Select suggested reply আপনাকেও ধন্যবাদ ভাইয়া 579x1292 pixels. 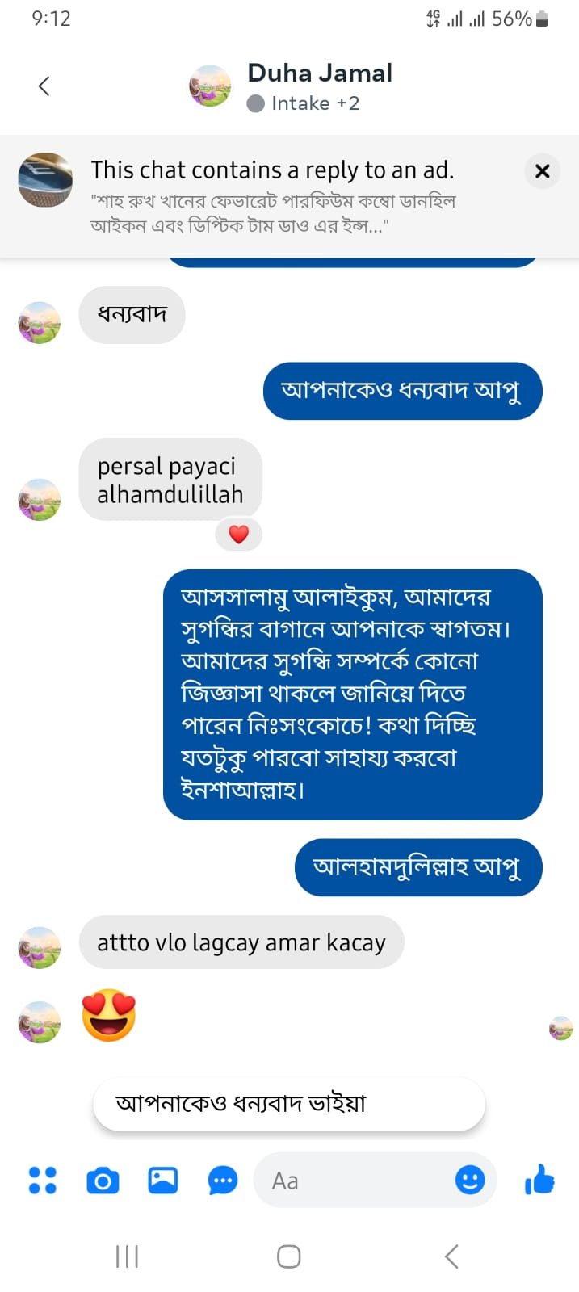288,1103
